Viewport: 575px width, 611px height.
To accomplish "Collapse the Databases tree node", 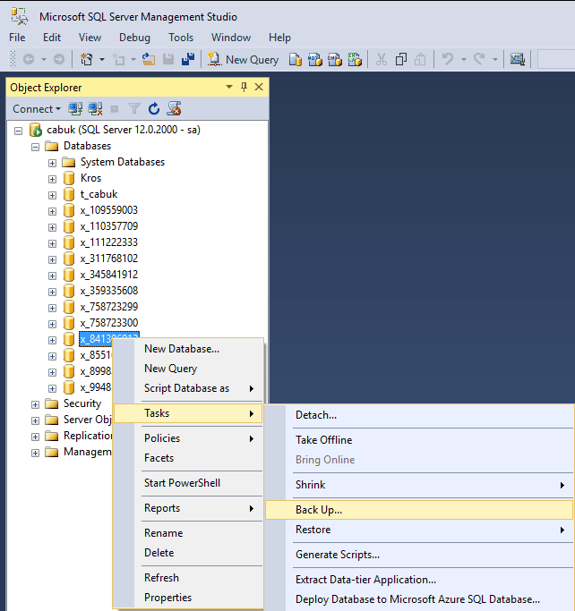I will [x=36, y=147].
